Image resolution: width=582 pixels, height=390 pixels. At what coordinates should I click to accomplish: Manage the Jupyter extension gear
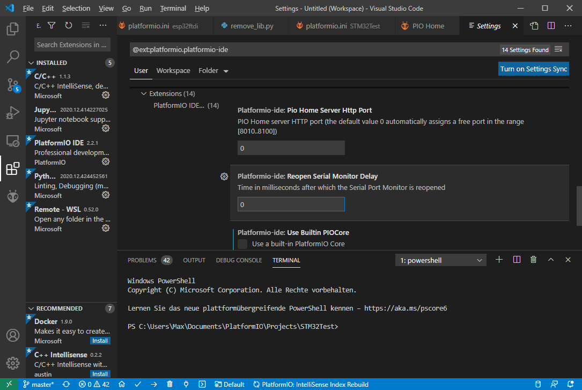106,128
